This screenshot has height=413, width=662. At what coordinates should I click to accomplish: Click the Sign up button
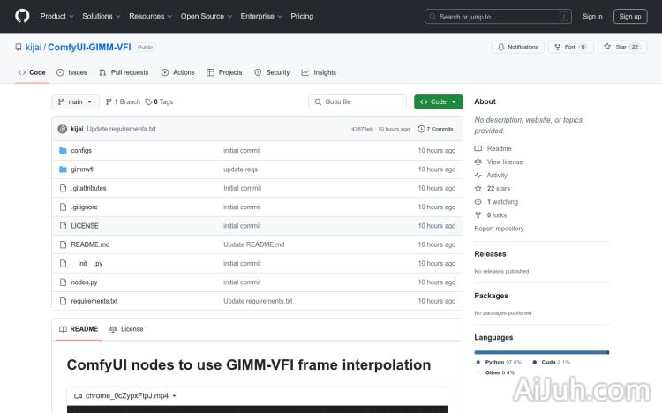(x=630, y=17)
